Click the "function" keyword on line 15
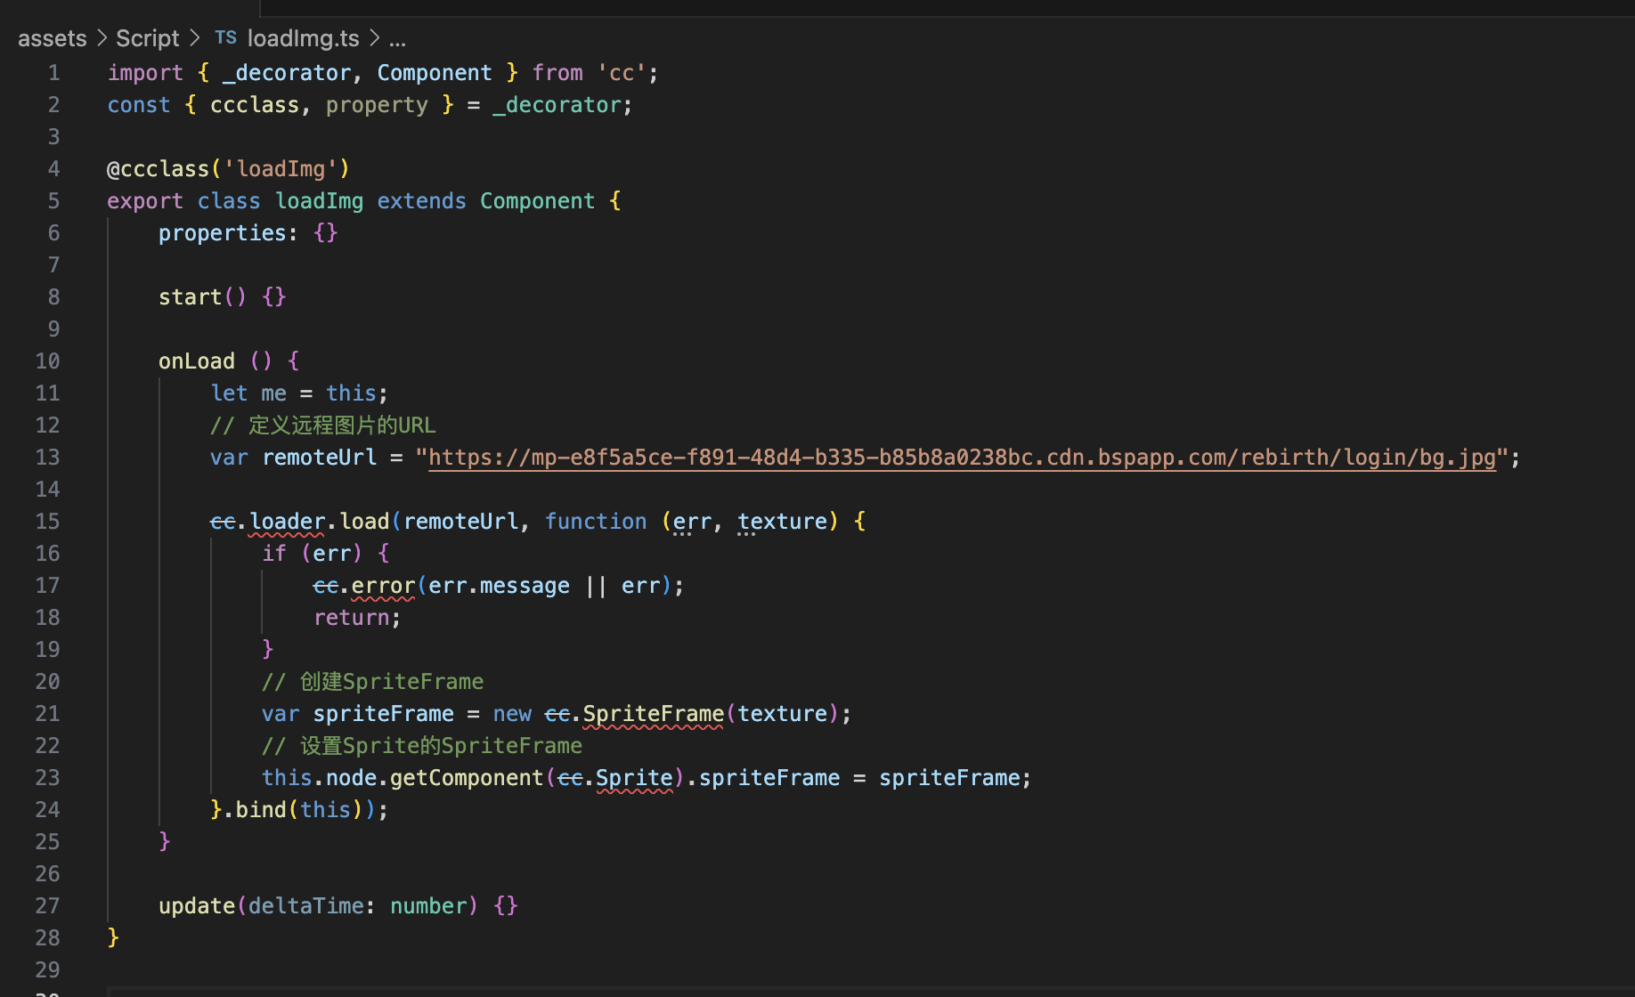The image size is (1635, 997). click(x=596, y=522)
